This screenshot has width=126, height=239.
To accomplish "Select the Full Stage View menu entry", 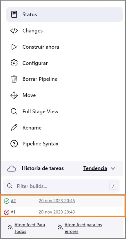I will coord(40,112).
